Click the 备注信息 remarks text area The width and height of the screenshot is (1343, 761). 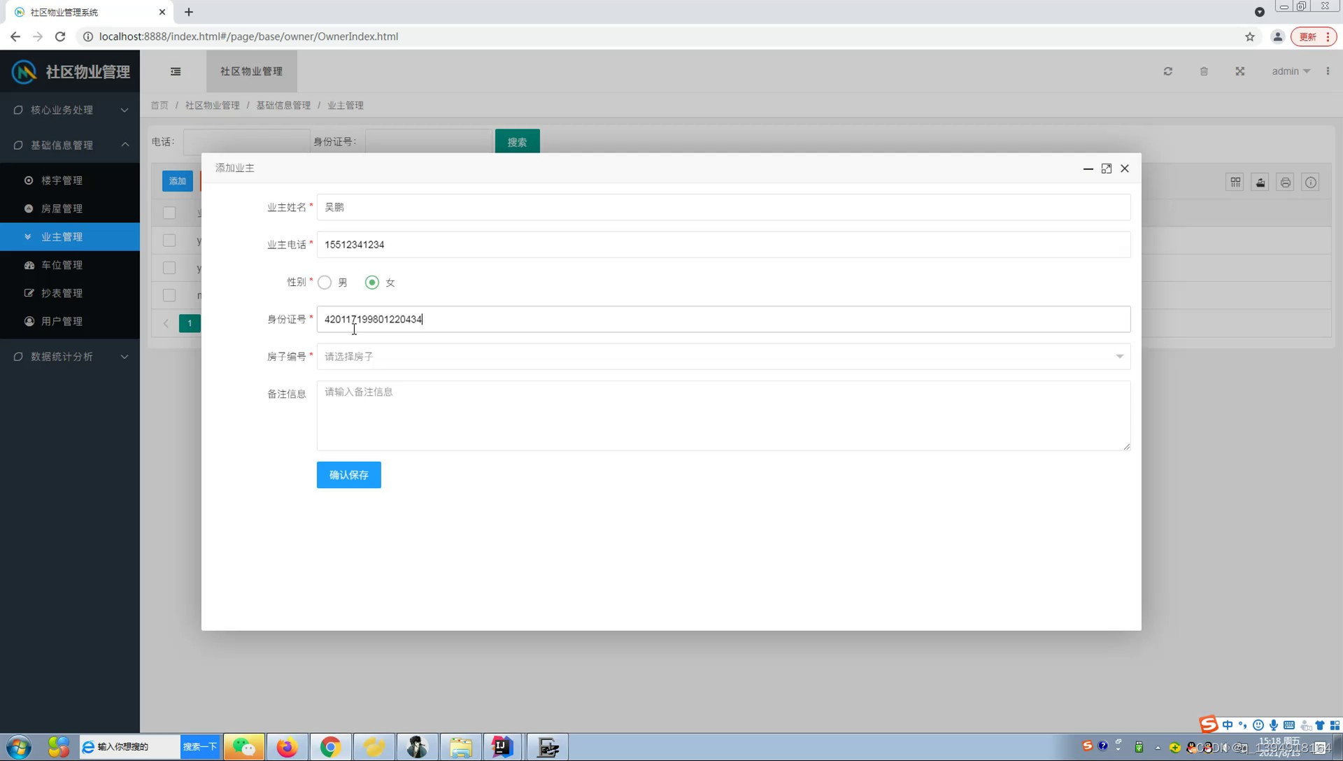point(723,415)
